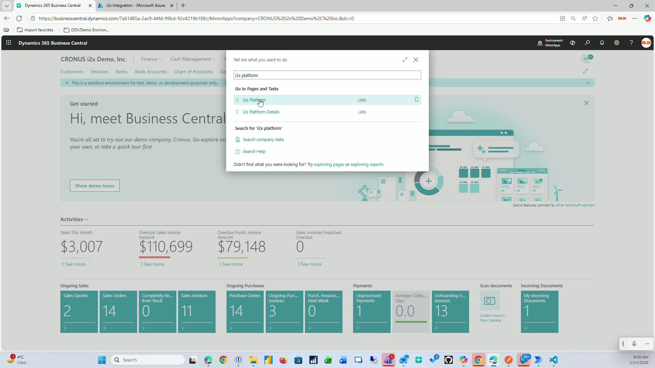Click the Create Incoming from Camera icon

click(x=490, y=301)
